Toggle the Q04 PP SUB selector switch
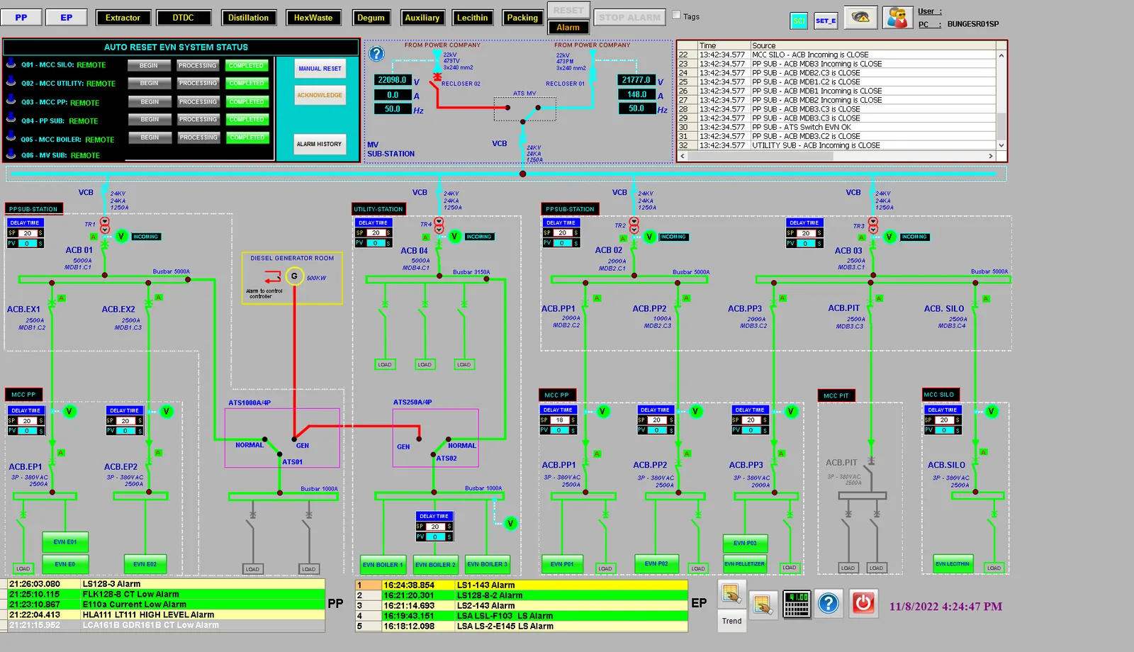Screen dimensions: 1134x652 click(x=11, y=119)
